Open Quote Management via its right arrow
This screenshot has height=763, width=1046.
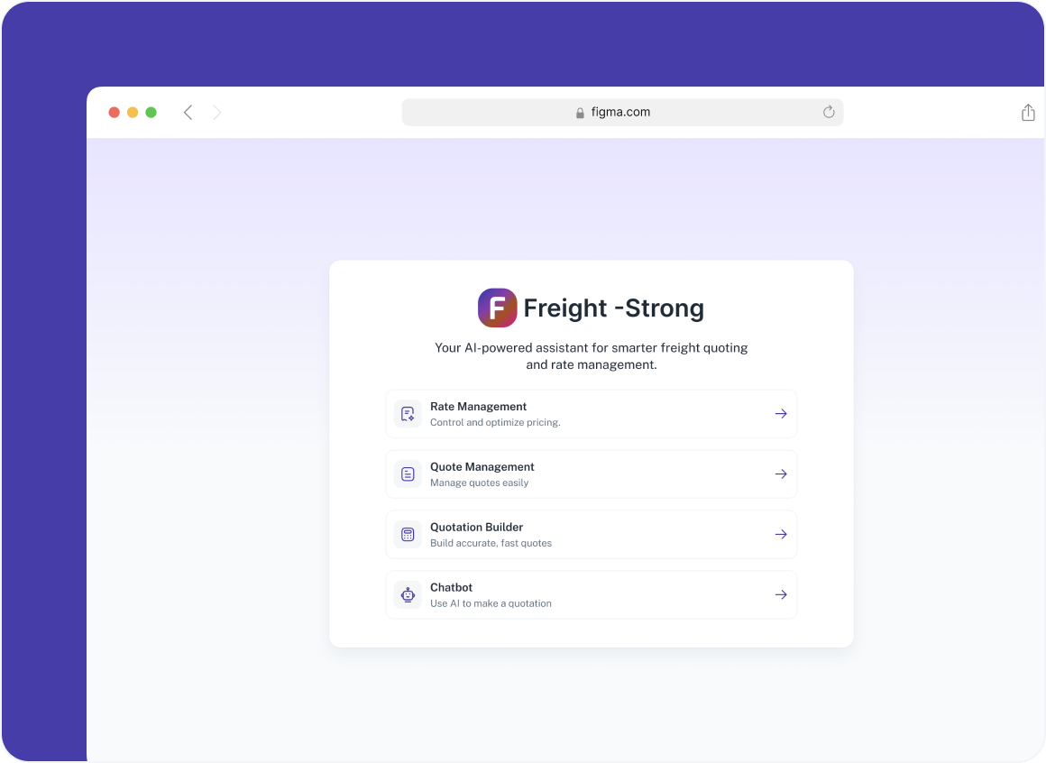(x=781, y=474)
